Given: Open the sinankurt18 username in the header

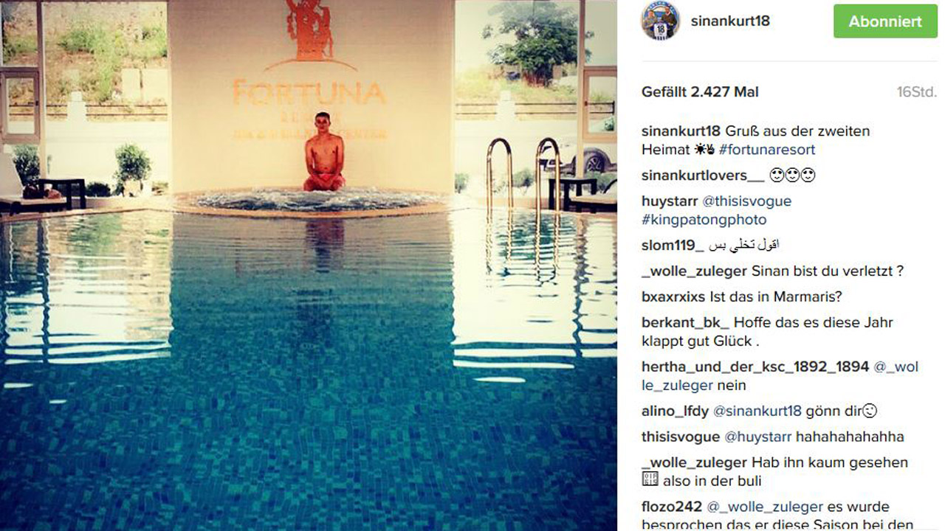Looking at the screenshot, I should [x=730, y=21].
